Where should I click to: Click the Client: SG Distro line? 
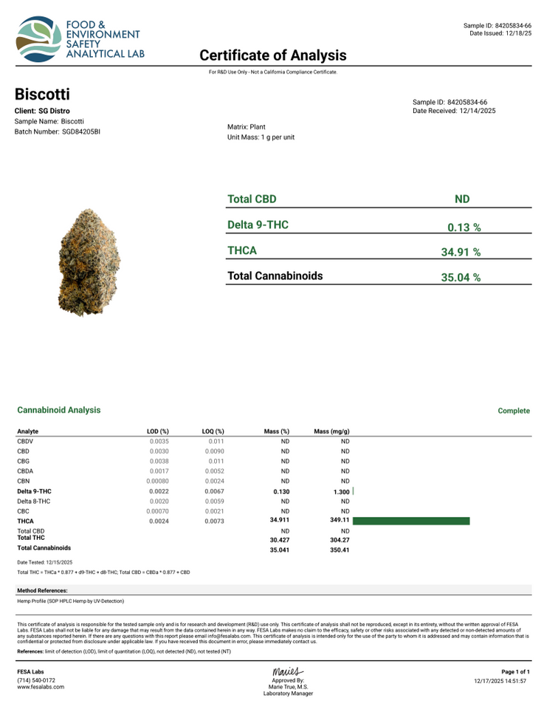tap(42, 111)
